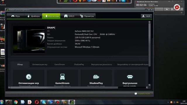Click the taskbar clock
Viewport: 187px width, 105px height.
[184, 102]
